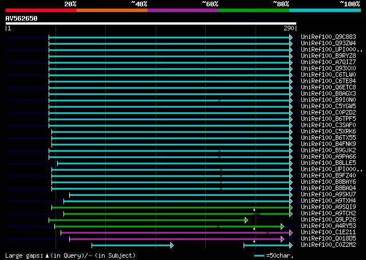The width and height of the screenshot is (366, 260).
Task: Click the query end position 290 label
Action: point(289,28)
